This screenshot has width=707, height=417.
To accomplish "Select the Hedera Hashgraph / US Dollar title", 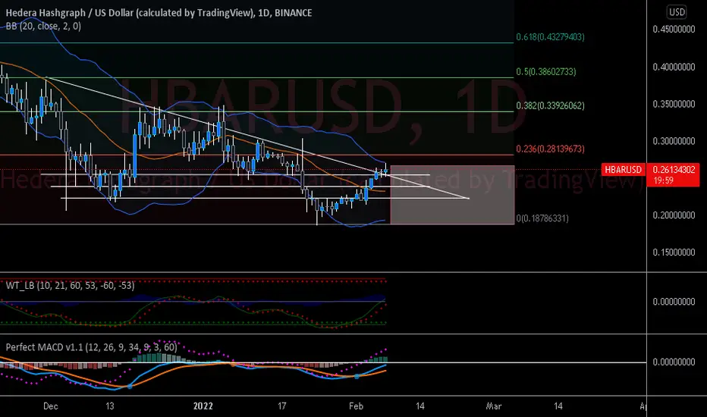I will click(x=159, y=13).
